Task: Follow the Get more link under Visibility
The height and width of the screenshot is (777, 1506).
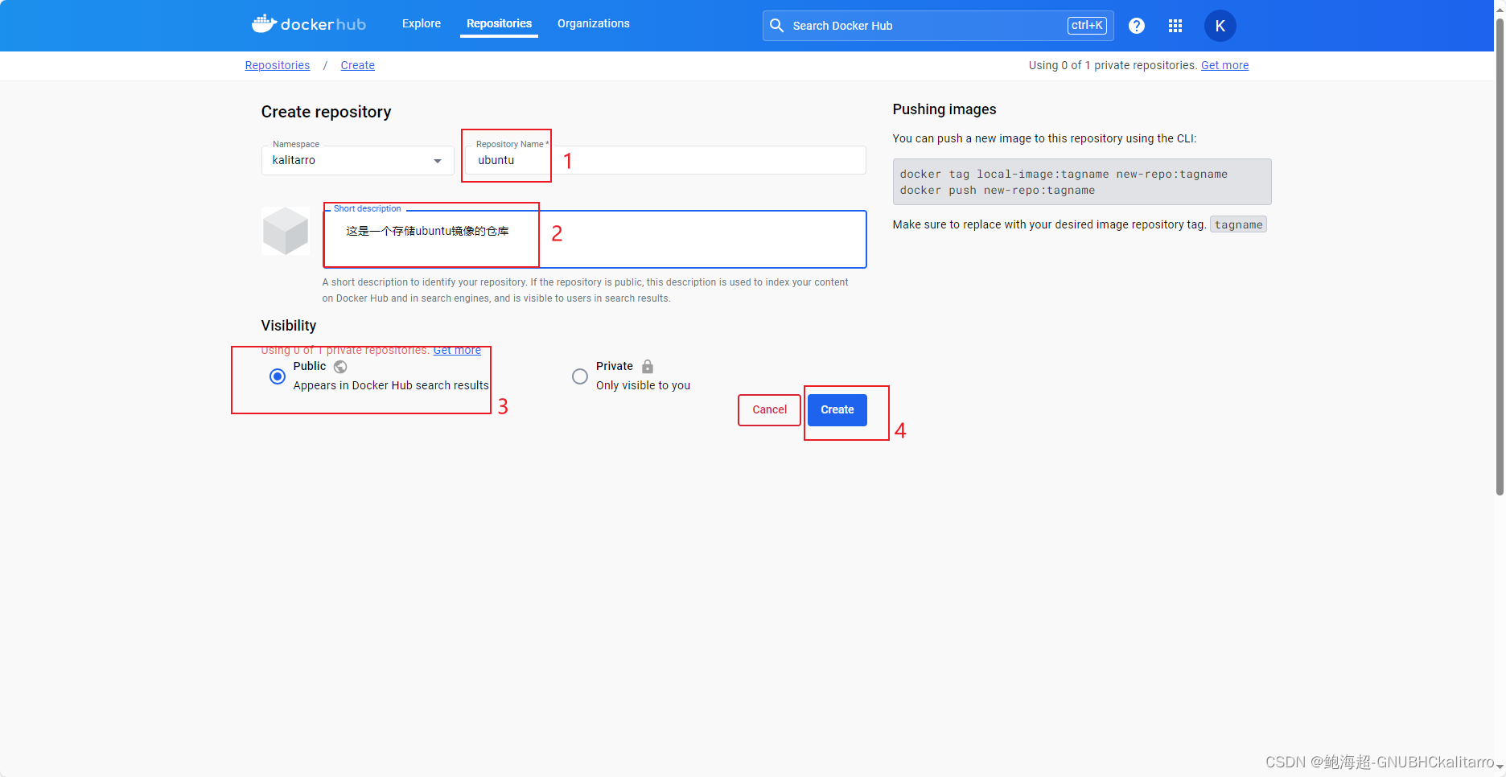Action: (457, 350)
